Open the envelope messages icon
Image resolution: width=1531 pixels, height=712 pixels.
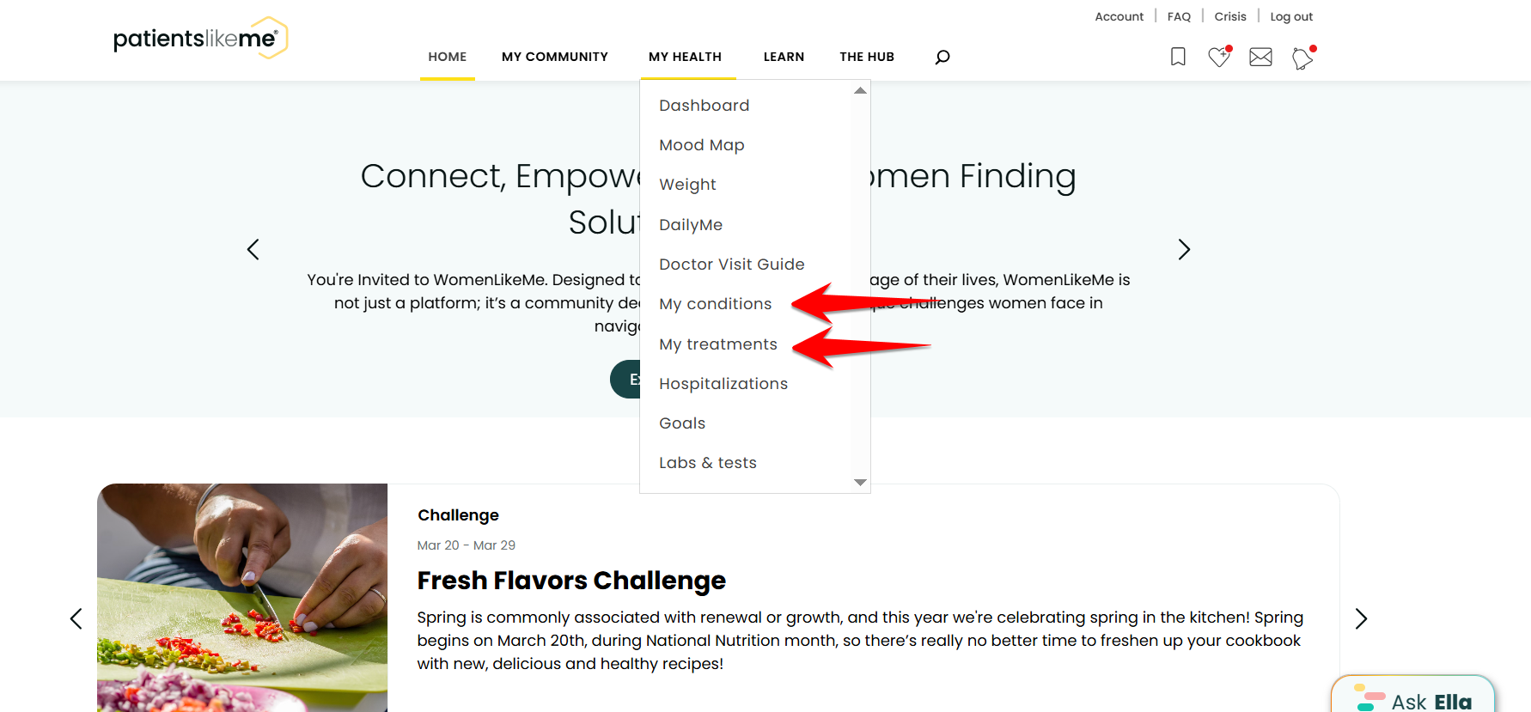point(1260,57)
